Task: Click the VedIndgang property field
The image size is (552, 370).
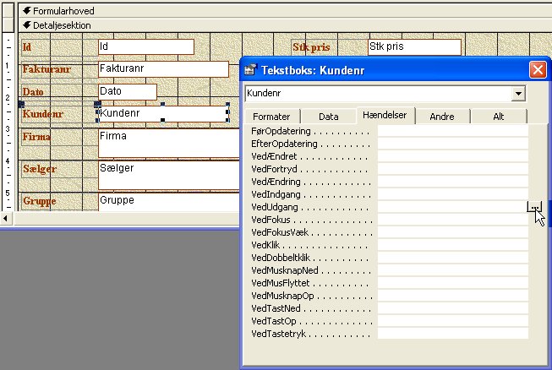Action: click(453, 194)
